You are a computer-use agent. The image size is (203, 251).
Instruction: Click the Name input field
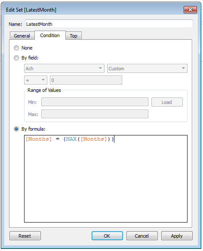point(109,24)
